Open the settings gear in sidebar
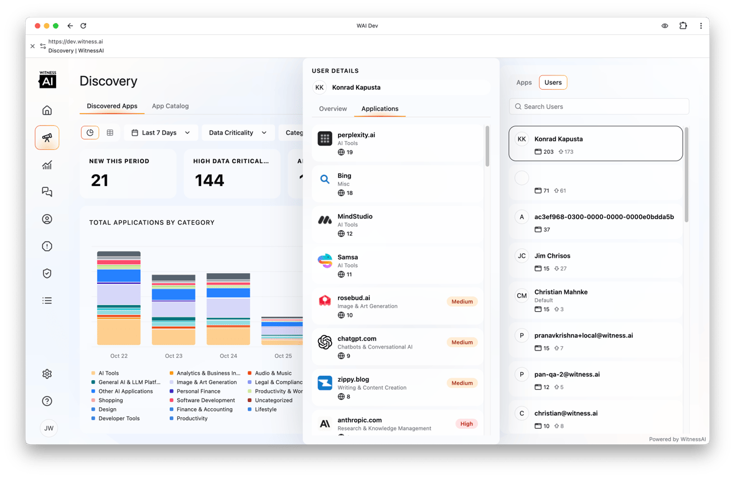 tap(47, 374)
